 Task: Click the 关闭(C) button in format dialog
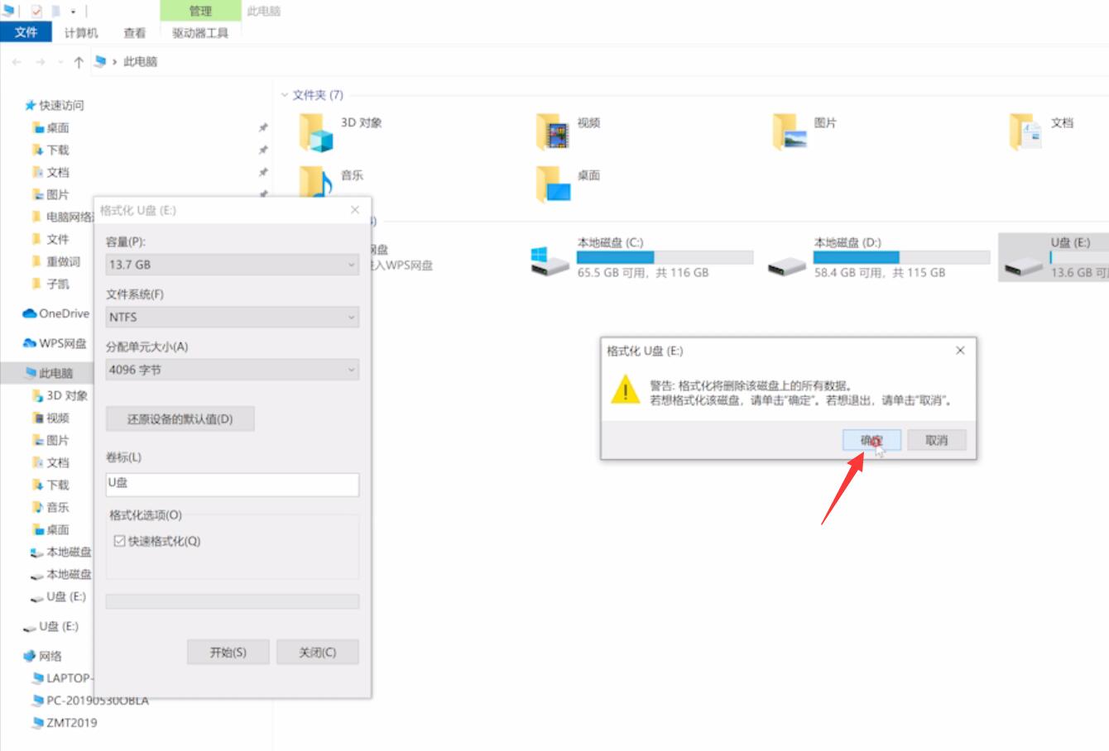tap(318, 652)
